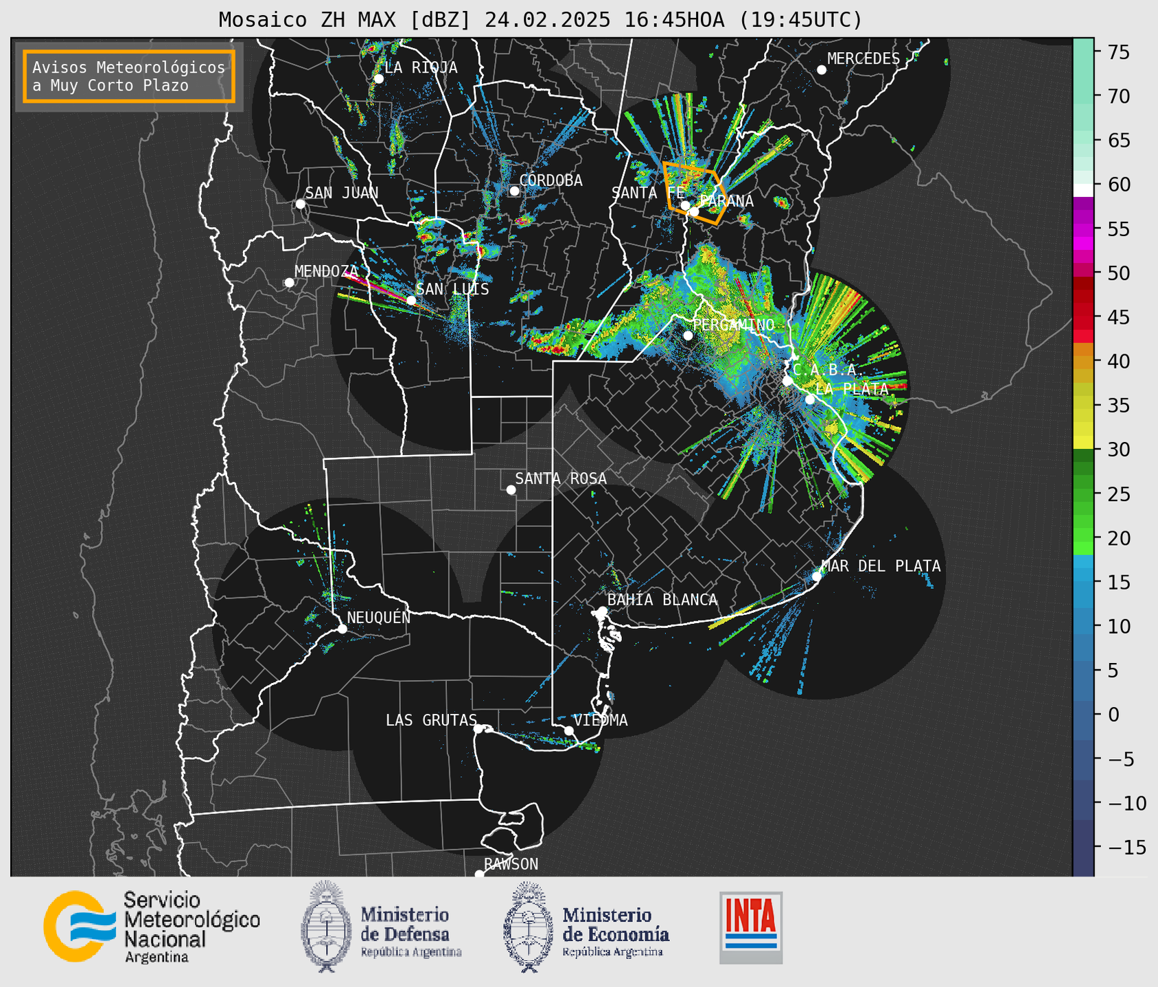Image resolution: width=1158 pixels, height=987 pixels.
Task: Select the MAR DEL PLATA city label
Action: tap(881, 566)
